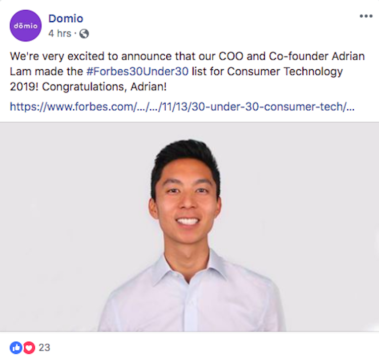Open the three-dot post options menu
The height and width of the screenshot is (363, 379).
366,16
